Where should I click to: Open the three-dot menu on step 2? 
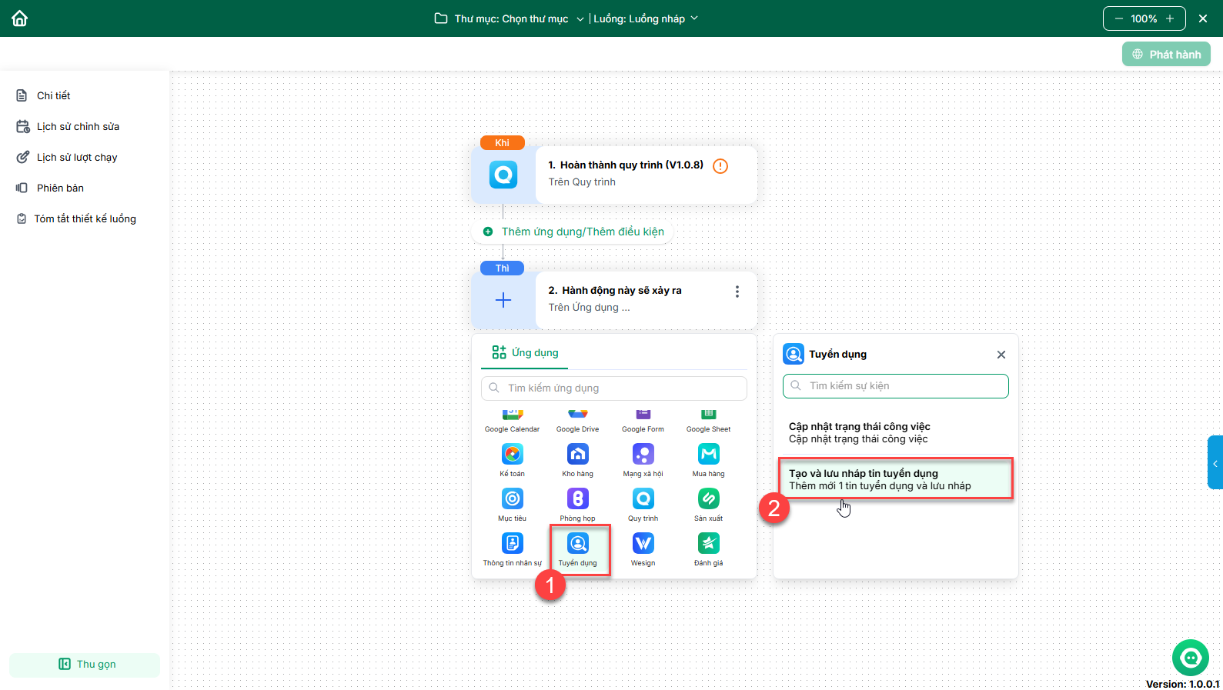click(737, 292)
